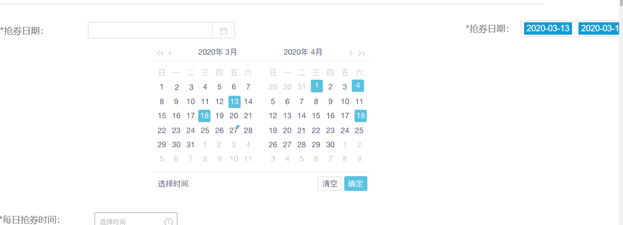This screenshot has width=623, height=225.
Task: Go to previous year with double-left arrow
Action: pyautogui.click(x=160, y=53)
